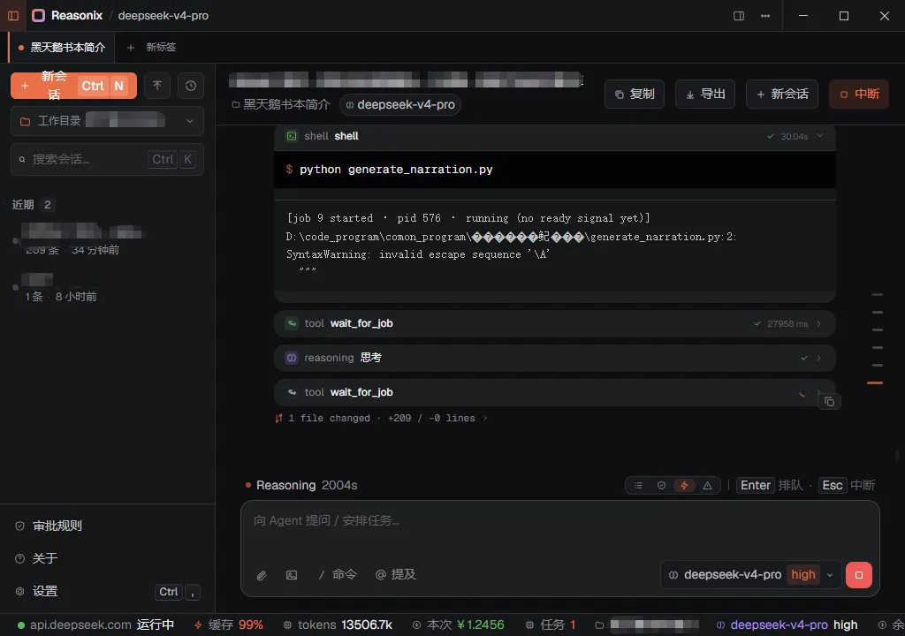Click the 复制 button in header
Viewport: 905px width, 636px height.
[635, 94]
